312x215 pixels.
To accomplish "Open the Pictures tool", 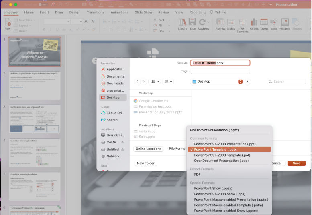I will (x=285, y=24).
